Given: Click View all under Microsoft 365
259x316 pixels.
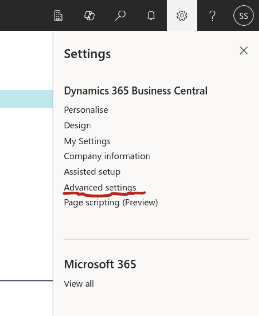Looking at the screenshot, I should click(79, 284).
